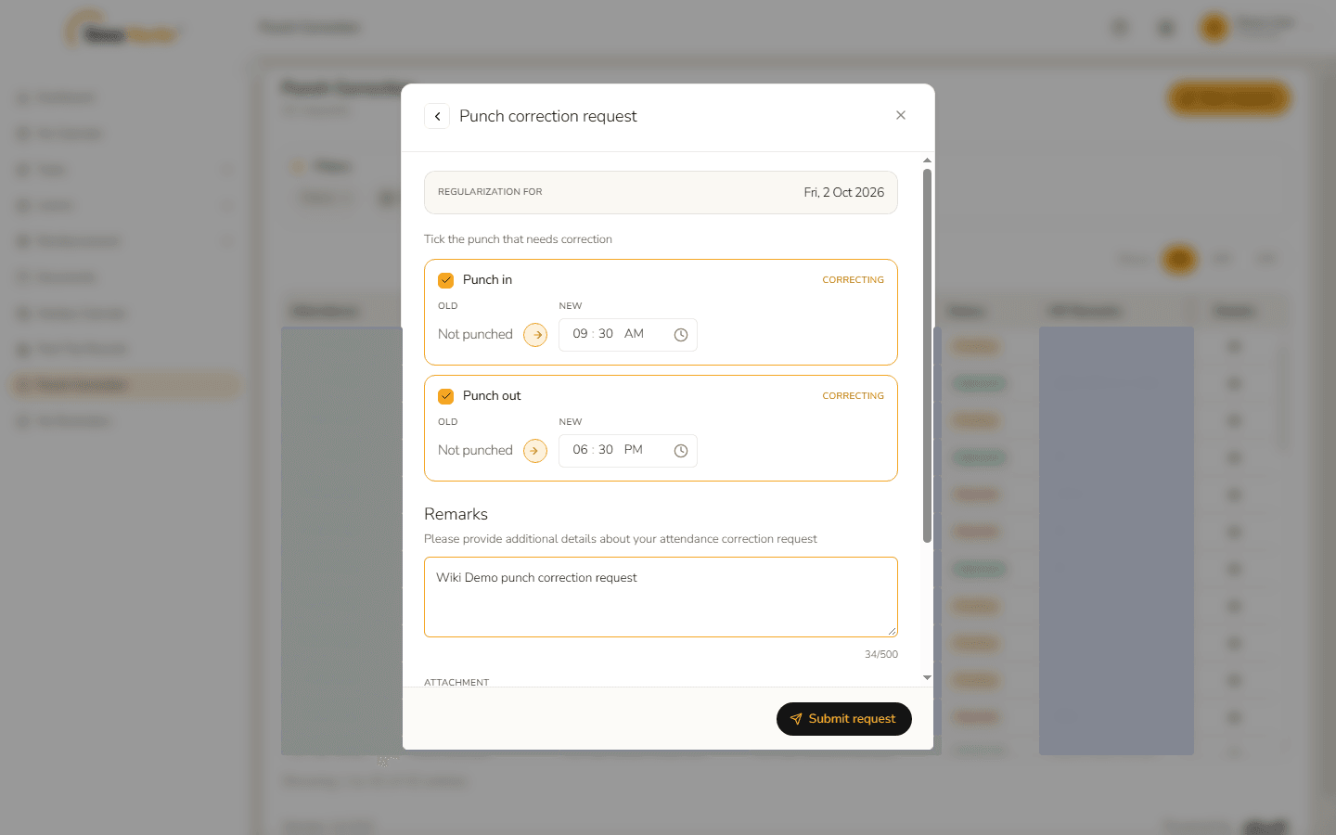The height and width of the screenshot is (835, 1336).
Task: Grab the Remarks textarea corner grip handle
Action: (x=892, y=631)
